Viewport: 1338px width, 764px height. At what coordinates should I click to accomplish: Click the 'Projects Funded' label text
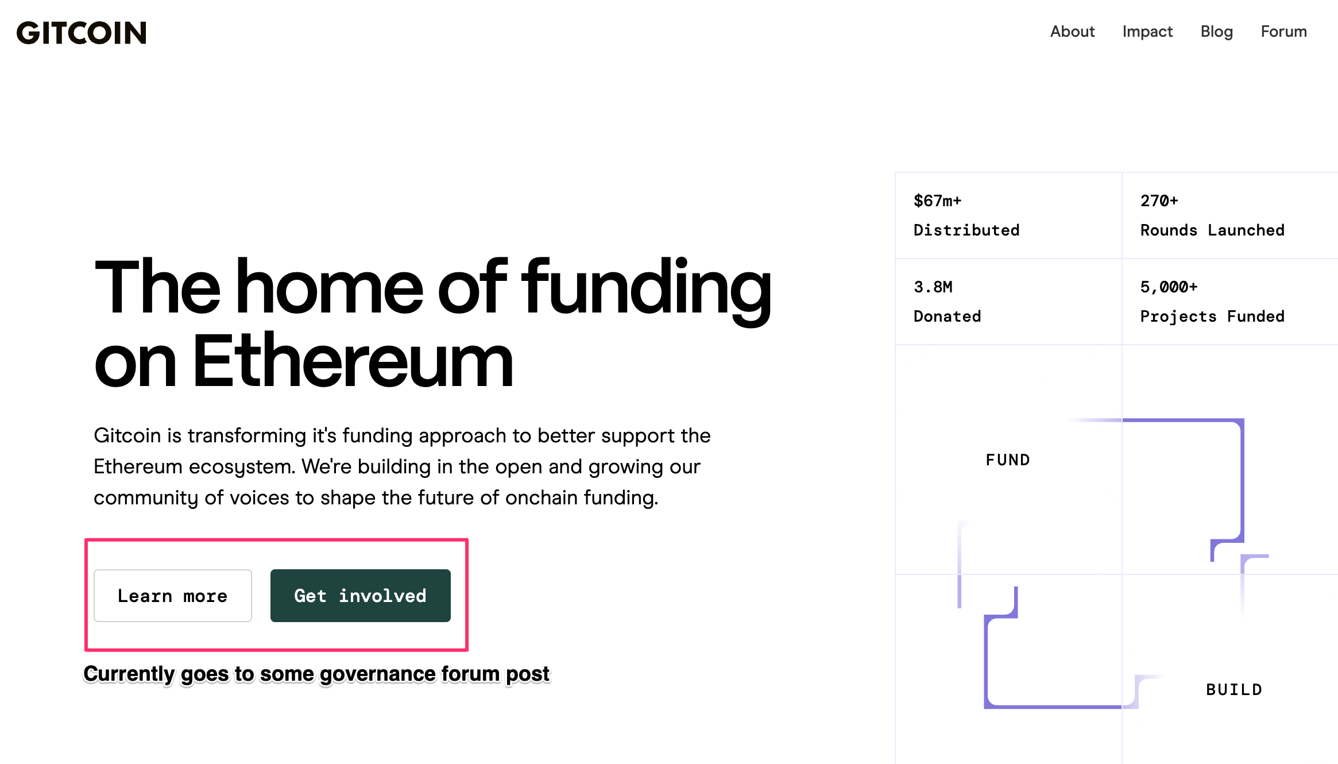[1212, 317]
